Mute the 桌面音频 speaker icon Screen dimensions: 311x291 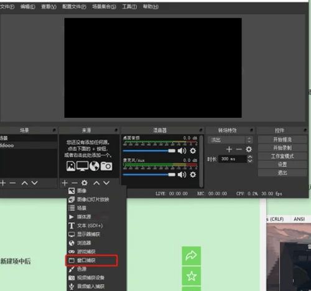coord(182,151)
